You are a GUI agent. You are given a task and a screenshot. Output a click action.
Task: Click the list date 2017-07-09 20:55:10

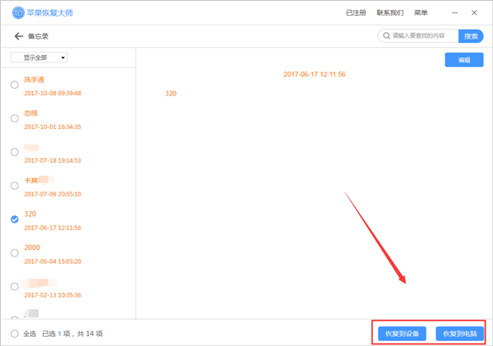[x=53, y=194]
